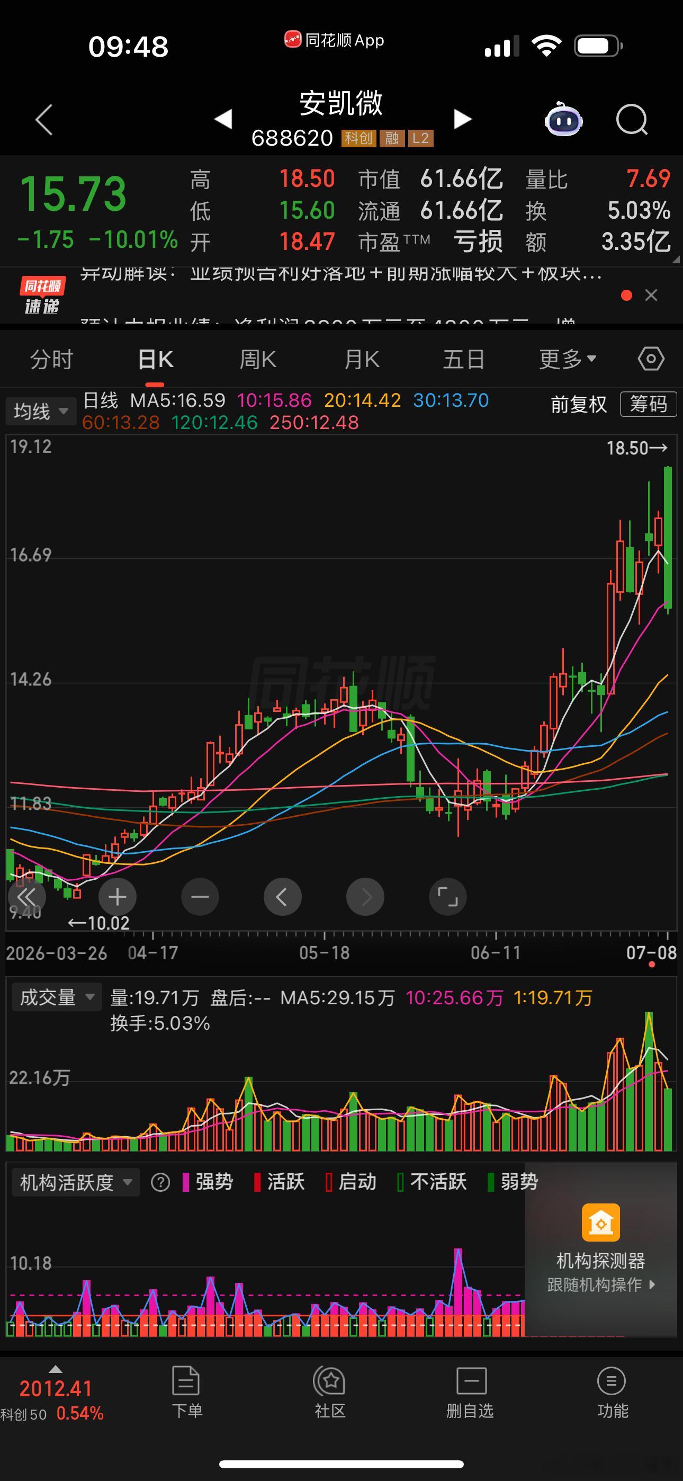
Task: Open help for 机构活跃度 indicator
Action: click(160, 1182)
